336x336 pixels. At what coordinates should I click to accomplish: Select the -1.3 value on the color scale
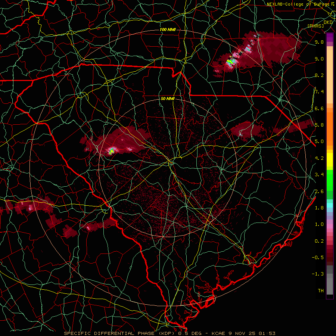(x=318, y=274)
